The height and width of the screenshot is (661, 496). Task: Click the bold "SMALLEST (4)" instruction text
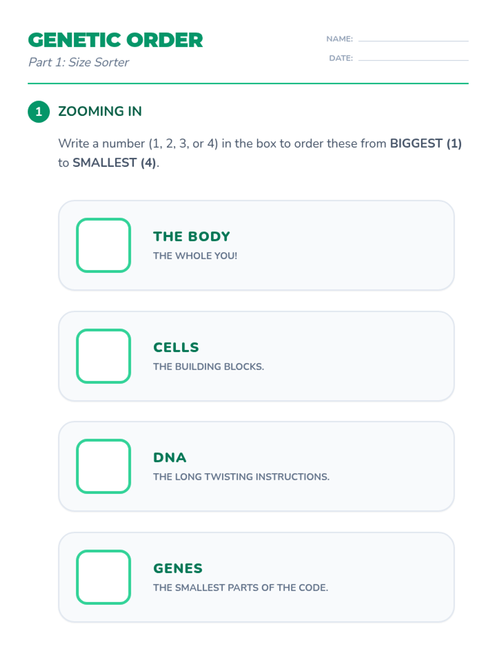(114, 163)
